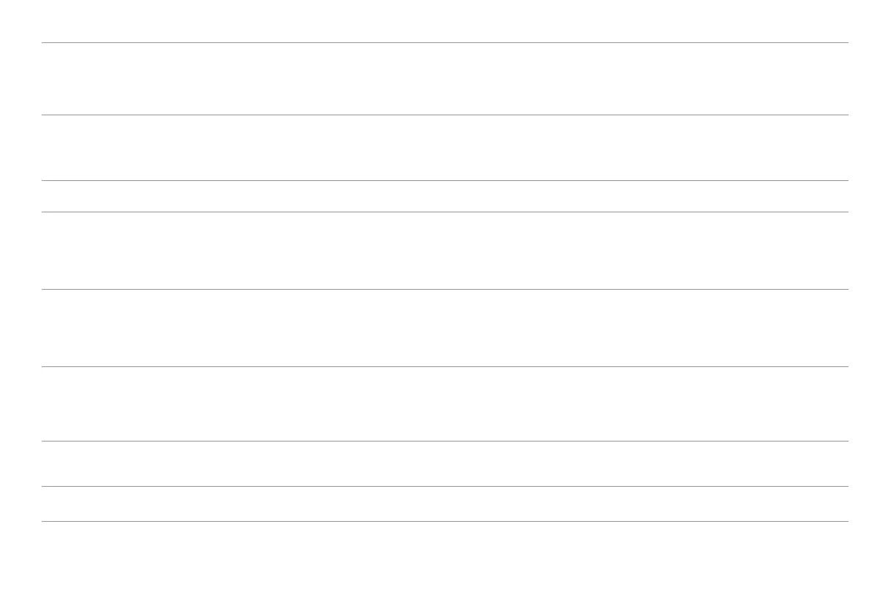Image resolution: width=869 pixels, height=613 pixels.
Task: Click the third horizontal divider line from top
Action: click(445, 180)
